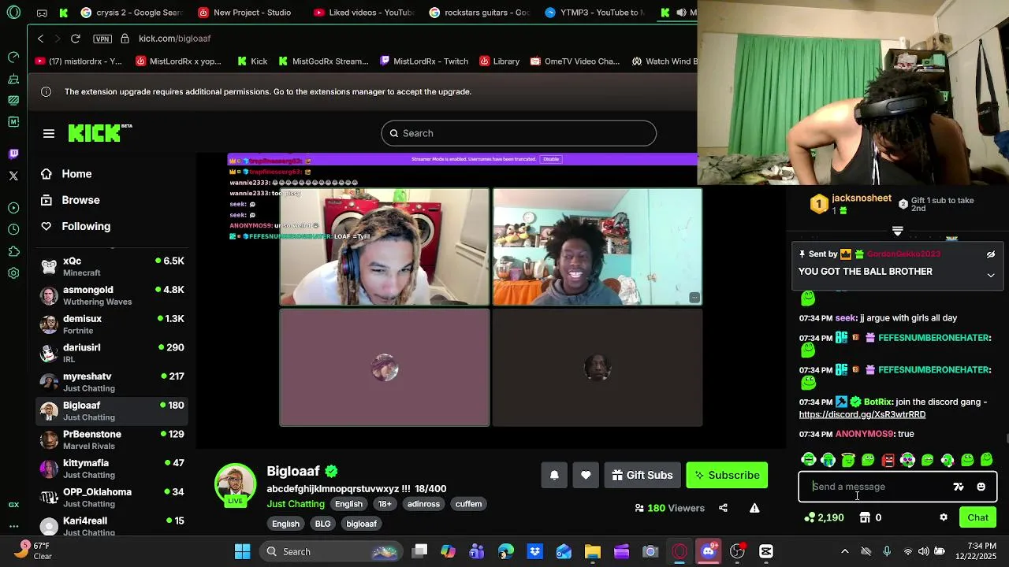Open demisux channel in sidebar
The image size is (1009, 567).
114,324
